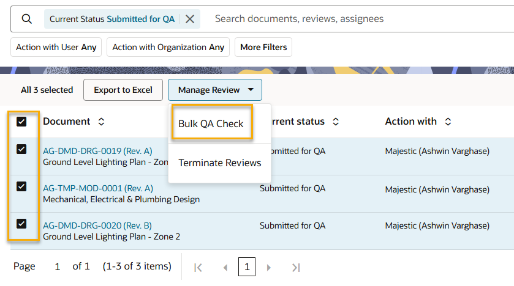The width and height of the screenshot is (514, 286).
Task: Choose Bulk QA Check from menu
Action: pos(211,123)
